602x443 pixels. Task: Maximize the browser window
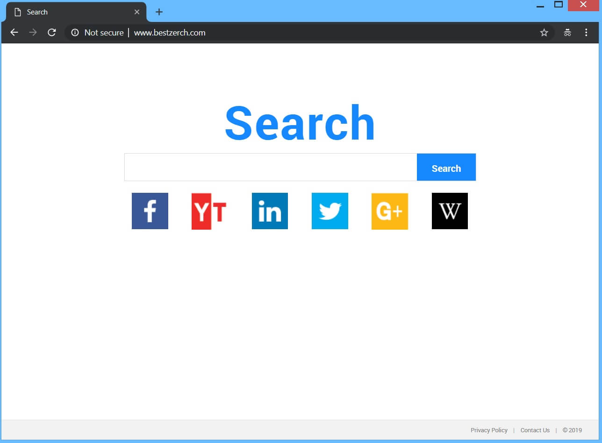(558, 5)
